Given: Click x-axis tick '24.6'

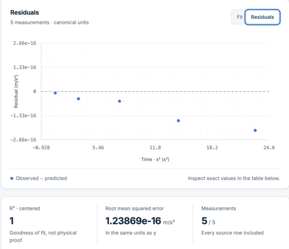Looking at the screenshot, I should [269, 148].
